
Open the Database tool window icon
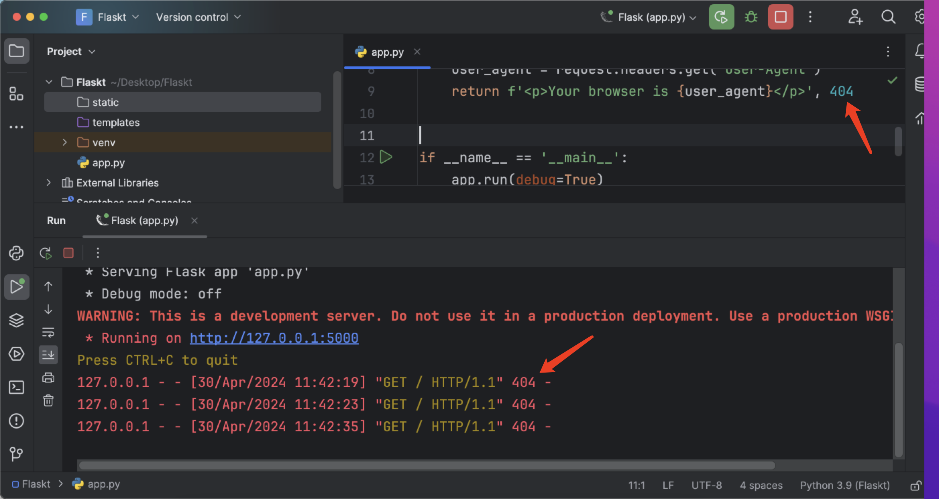919,85
